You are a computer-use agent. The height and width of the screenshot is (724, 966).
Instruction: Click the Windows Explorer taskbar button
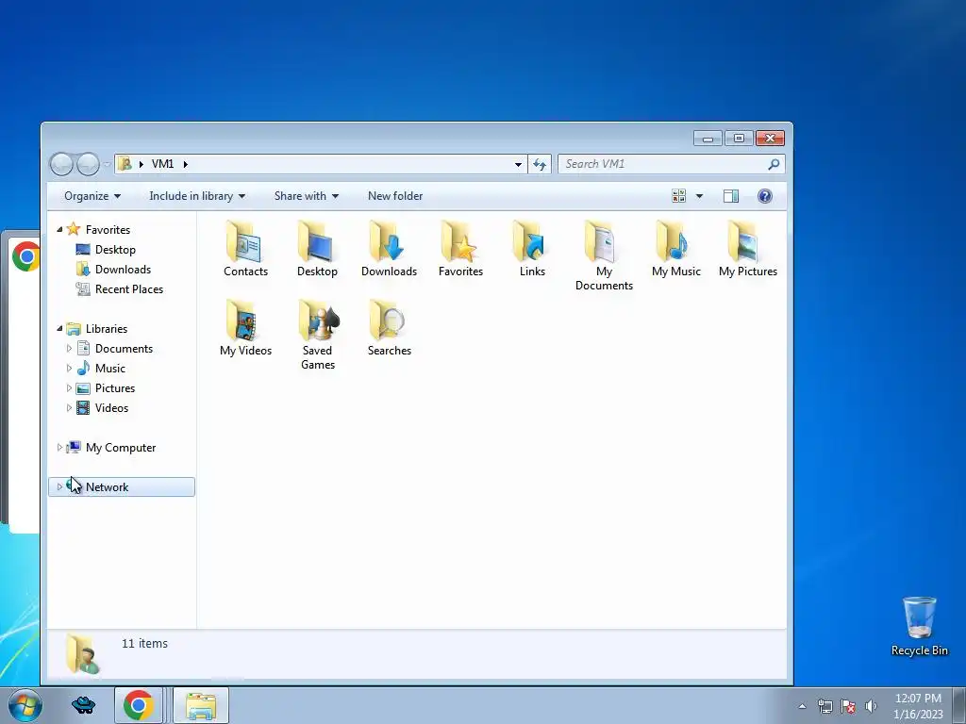pos(201,705)
